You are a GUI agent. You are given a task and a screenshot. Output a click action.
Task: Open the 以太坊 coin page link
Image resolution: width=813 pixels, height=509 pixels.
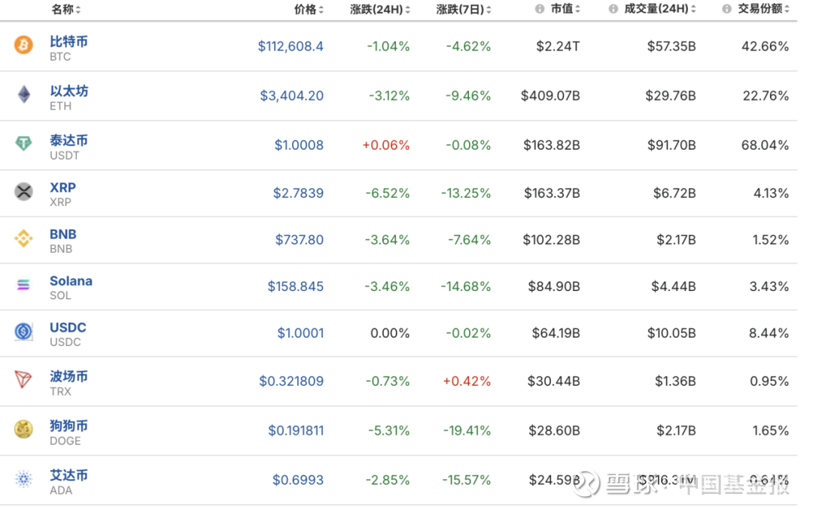tap(69, 91)
